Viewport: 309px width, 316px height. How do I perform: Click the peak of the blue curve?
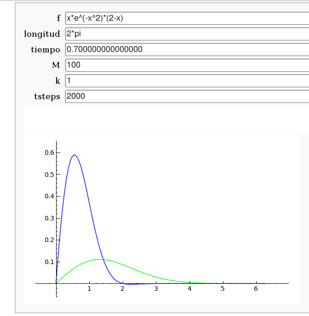(74, 155)
